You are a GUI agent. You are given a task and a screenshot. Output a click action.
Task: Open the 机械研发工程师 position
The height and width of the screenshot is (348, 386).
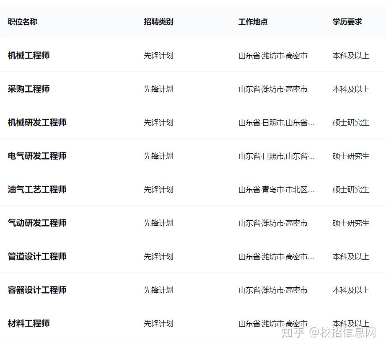(37, 122)
